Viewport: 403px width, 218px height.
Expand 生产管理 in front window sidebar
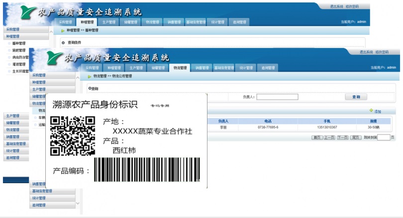[52, 89]
